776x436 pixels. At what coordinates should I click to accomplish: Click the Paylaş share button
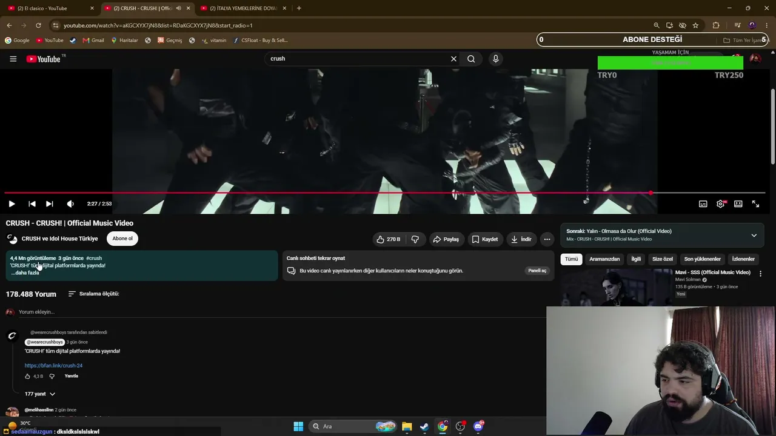click(x=446, y=239)
